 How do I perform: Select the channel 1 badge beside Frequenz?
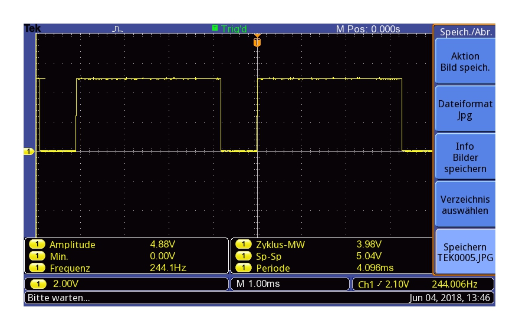[x=37, y=268]
